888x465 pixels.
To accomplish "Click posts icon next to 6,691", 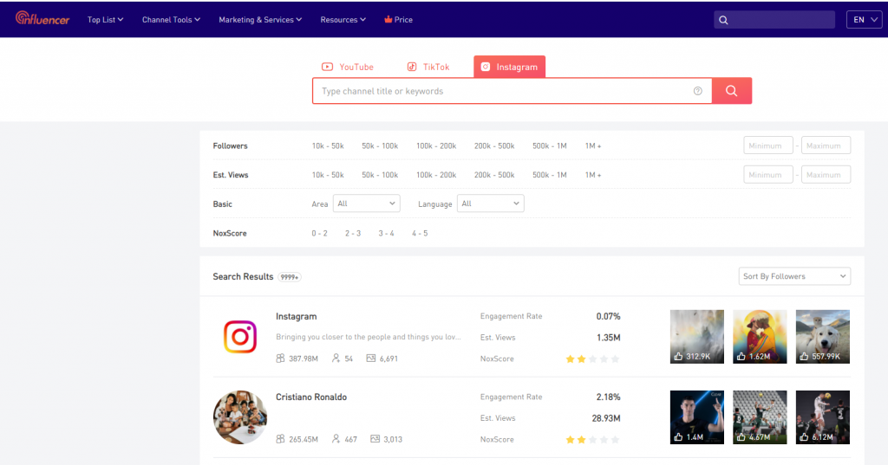I will (371, 358).
